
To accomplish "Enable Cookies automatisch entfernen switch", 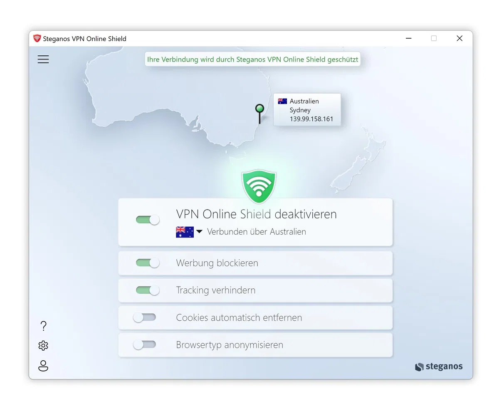I will click(x=144, y=317).
